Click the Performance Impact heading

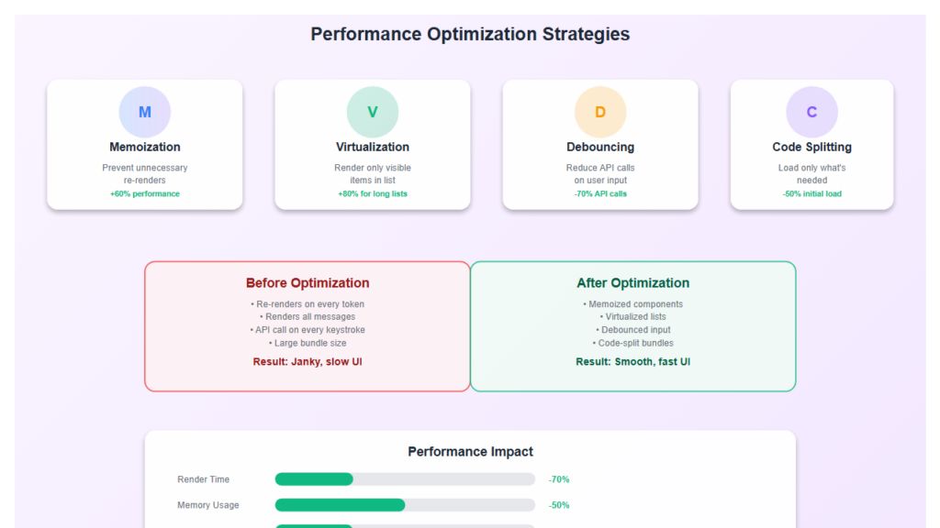tap(470, 452)
